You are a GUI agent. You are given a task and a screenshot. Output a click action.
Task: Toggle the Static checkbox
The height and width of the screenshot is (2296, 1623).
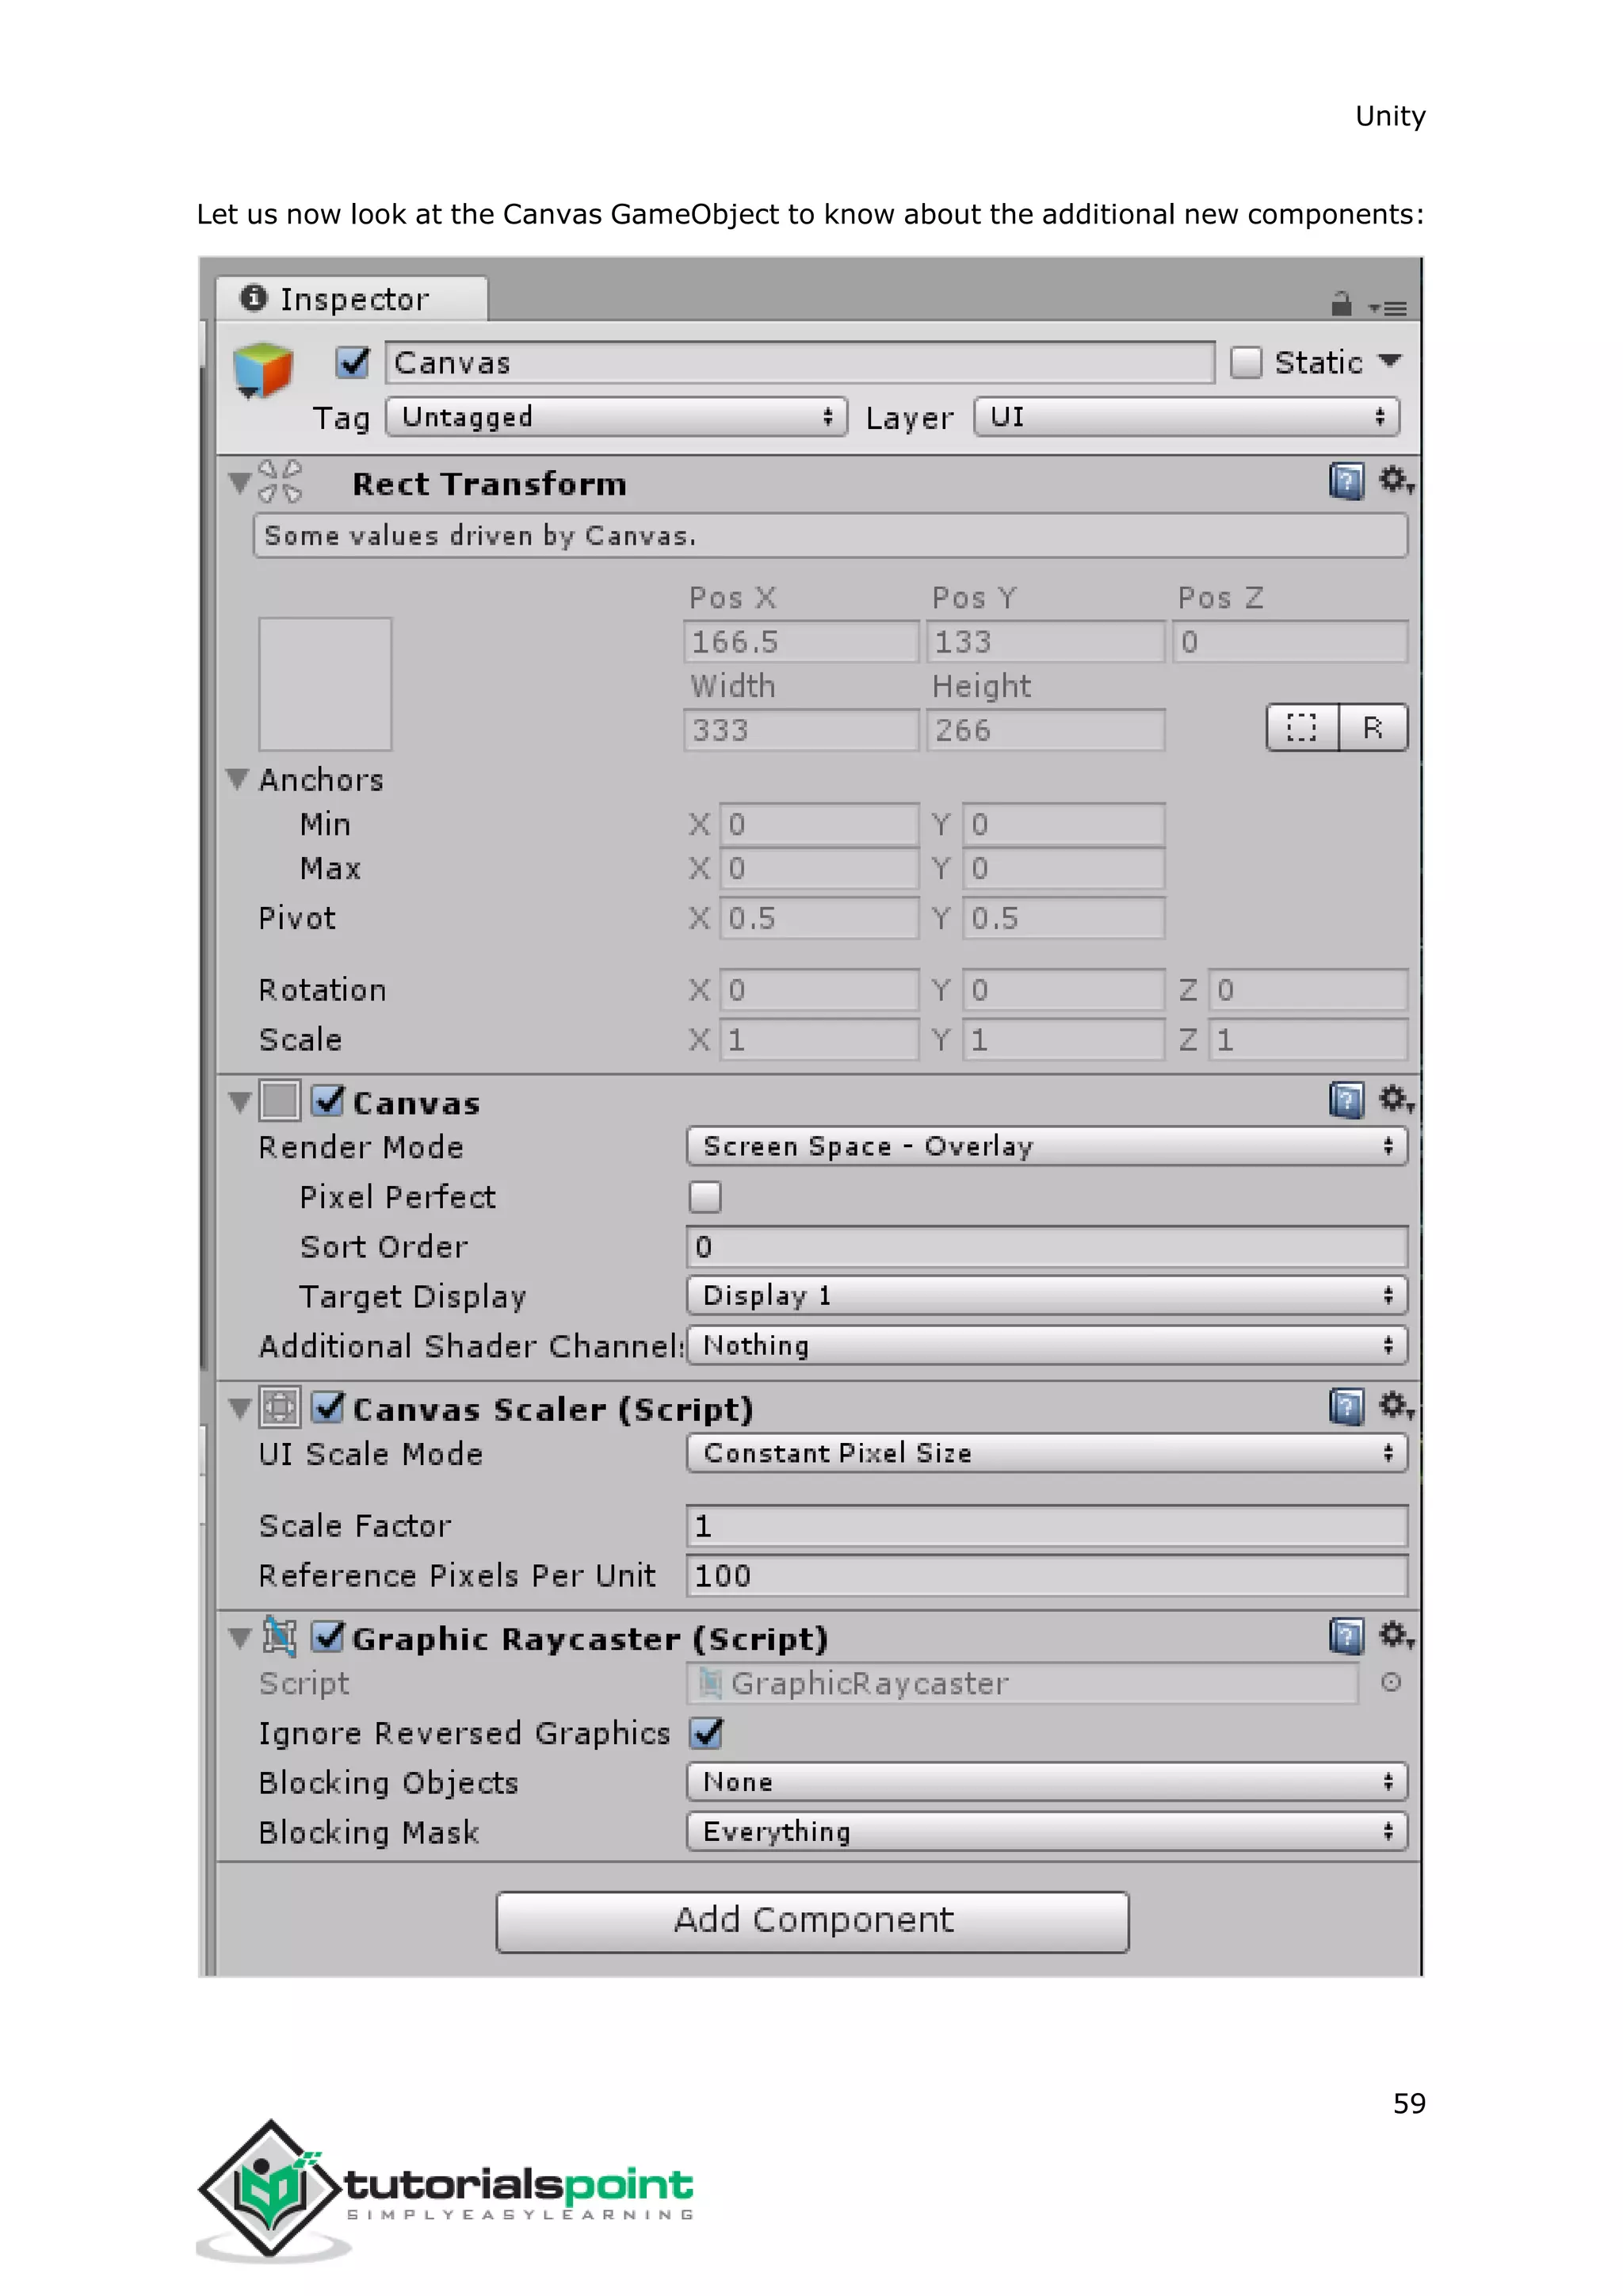click(x=1245, y=362)
